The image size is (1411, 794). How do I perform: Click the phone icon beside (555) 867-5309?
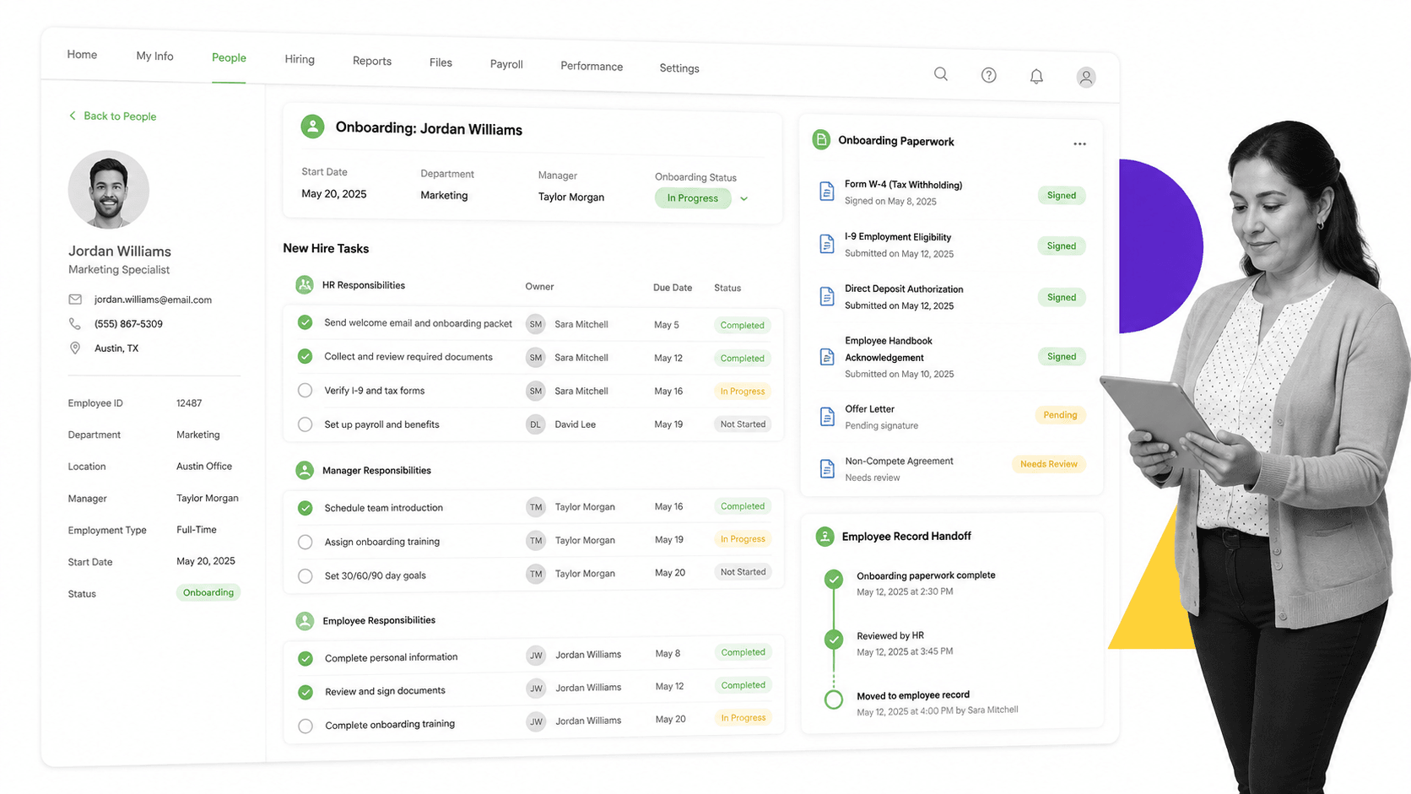pyautogui.click(x=75, y=323)
